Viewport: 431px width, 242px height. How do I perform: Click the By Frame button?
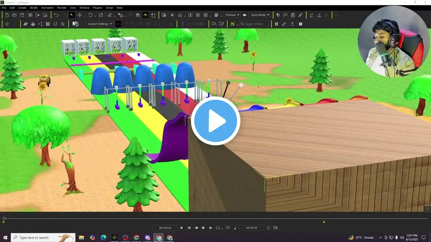coord(165,228)
